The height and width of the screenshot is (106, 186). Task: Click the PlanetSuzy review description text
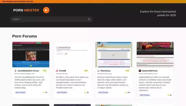(x=113, y=82)
